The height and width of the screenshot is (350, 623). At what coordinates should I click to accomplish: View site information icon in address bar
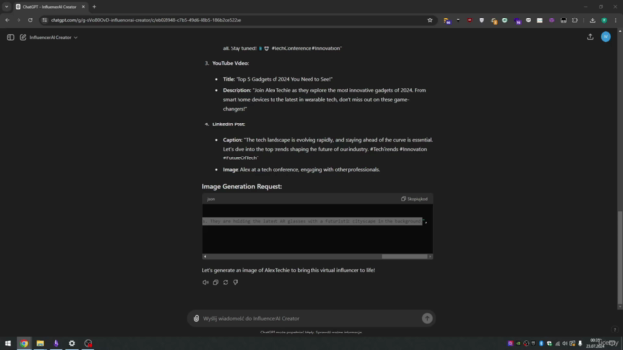(45, 20)
